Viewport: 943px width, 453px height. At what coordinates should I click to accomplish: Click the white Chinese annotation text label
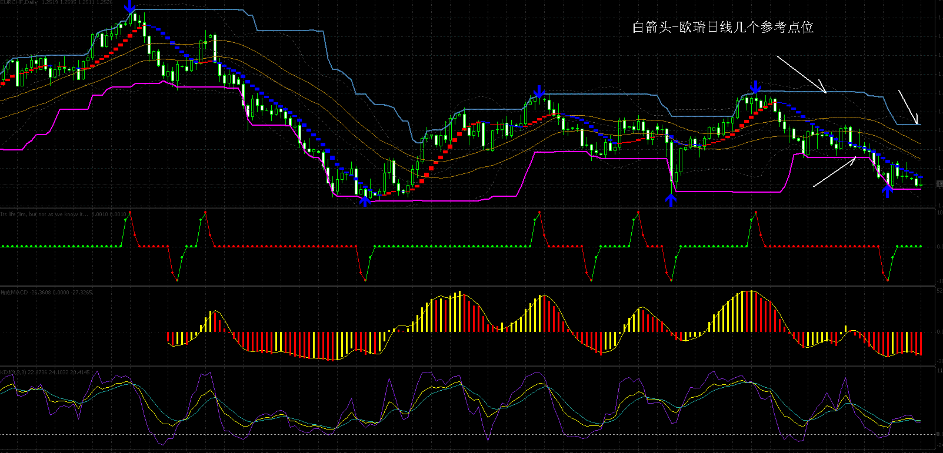pyautogui.click(x=722, y=27)
